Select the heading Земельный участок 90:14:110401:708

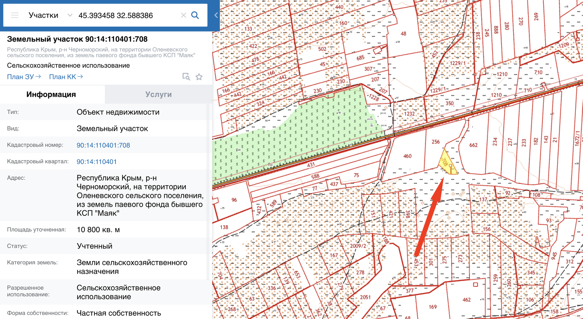(77, 39)
